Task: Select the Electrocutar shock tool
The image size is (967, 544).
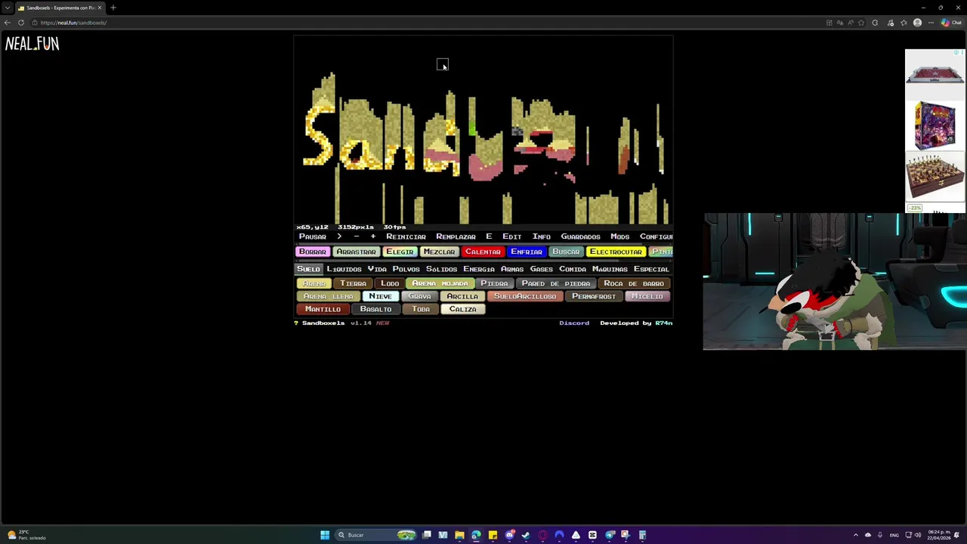Action: click(616, 252)
